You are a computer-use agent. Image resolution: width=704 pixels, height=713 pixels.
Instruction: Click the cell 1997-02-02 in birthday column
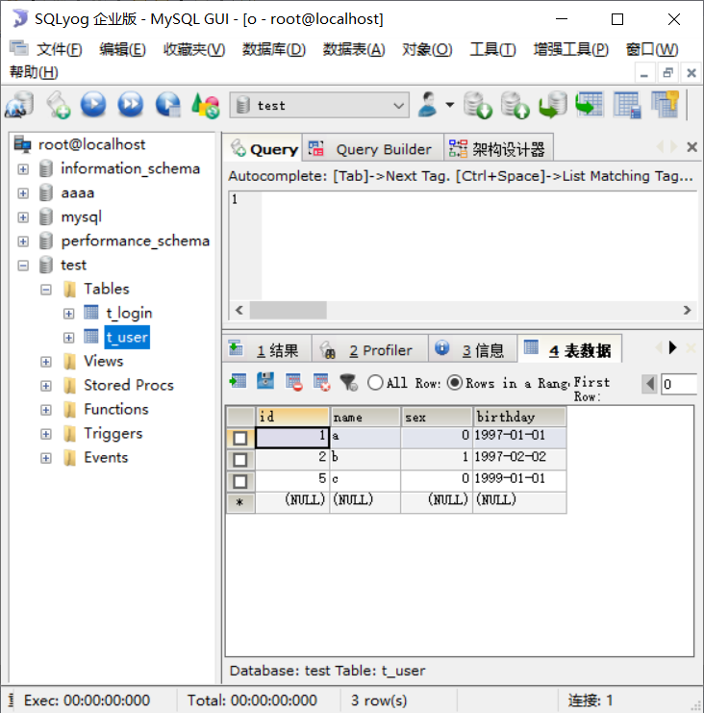tap(519, 457)
